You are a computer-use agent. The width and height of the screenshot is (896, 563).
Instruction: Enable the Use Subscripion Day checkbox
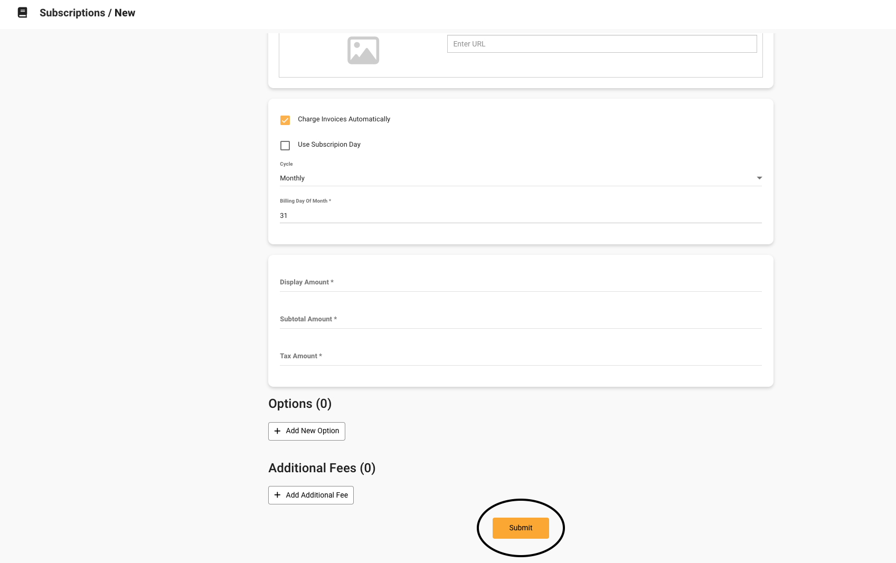coord(285,146)
